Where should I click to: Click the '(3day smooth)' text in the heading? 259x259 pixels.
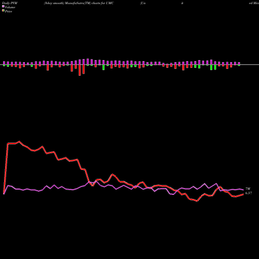[x=54, y=3]
